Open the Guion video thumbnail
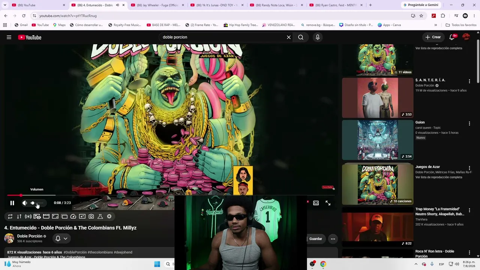This screenshot has height=270, width=480. 378,140
